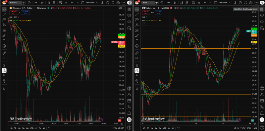Select the 5D range on BTCUSD chart
The width and height of the screenshot is (265, 131).
tap(15, 128)
